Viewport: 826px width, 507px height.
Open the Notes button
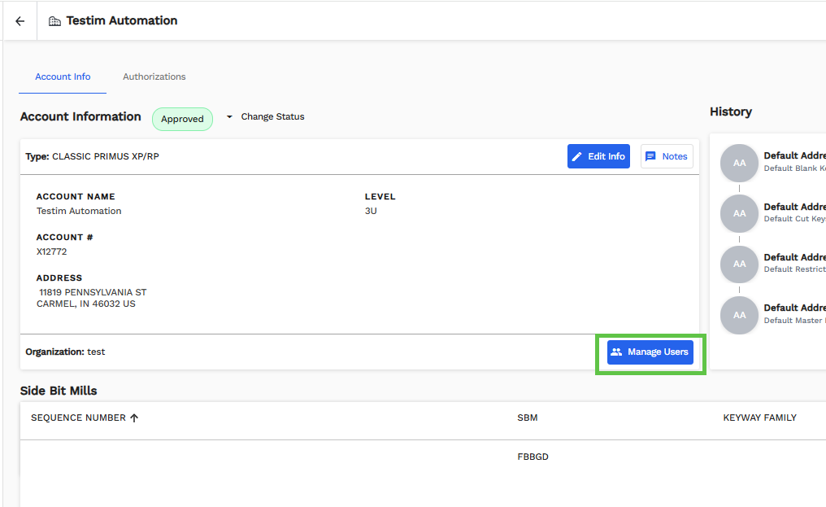click(667, 156)
